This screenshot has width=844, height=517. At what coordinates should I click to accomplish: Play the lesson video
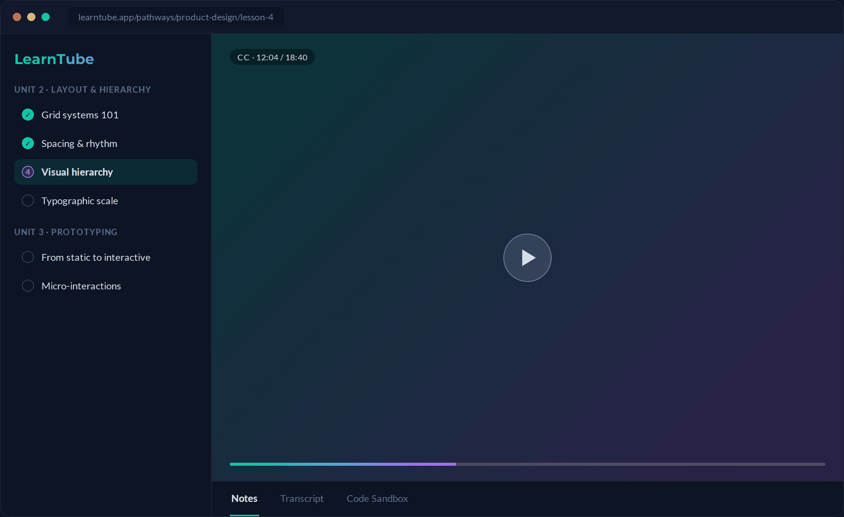[x=527, y=258]
